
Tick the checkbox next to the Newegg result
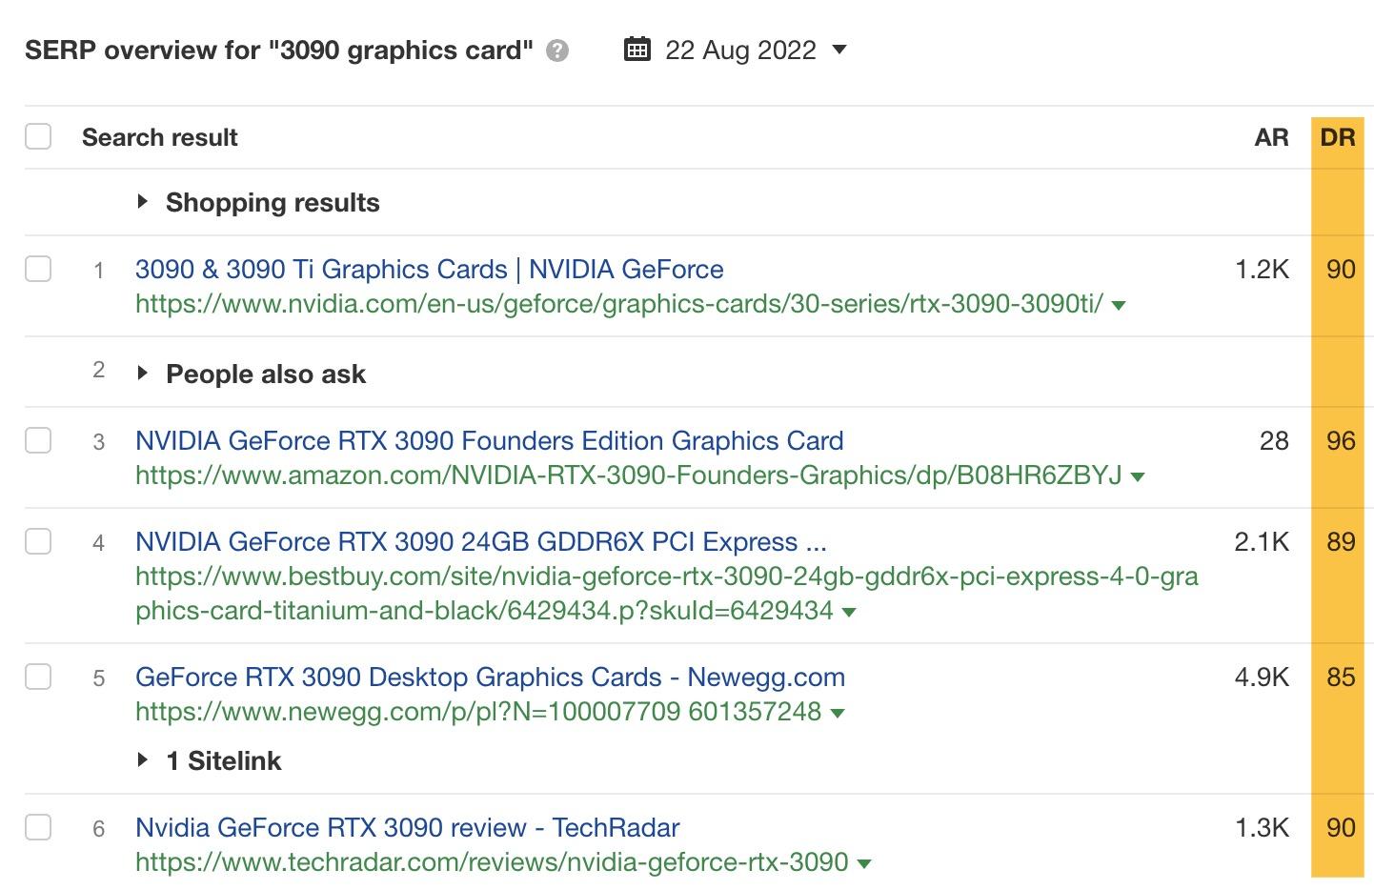38,677
